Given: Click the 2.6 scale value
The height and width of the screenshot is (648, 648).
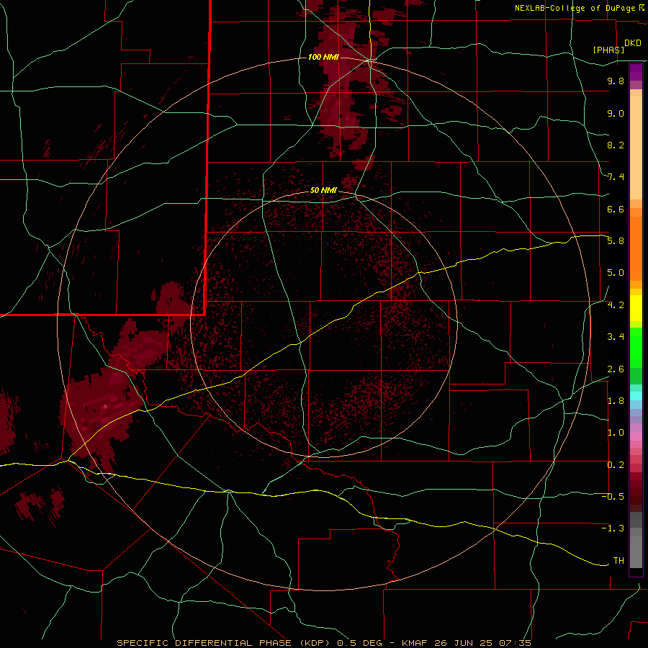Looking at the screenshot, I should pyautogui.click(x=616, y=369).
